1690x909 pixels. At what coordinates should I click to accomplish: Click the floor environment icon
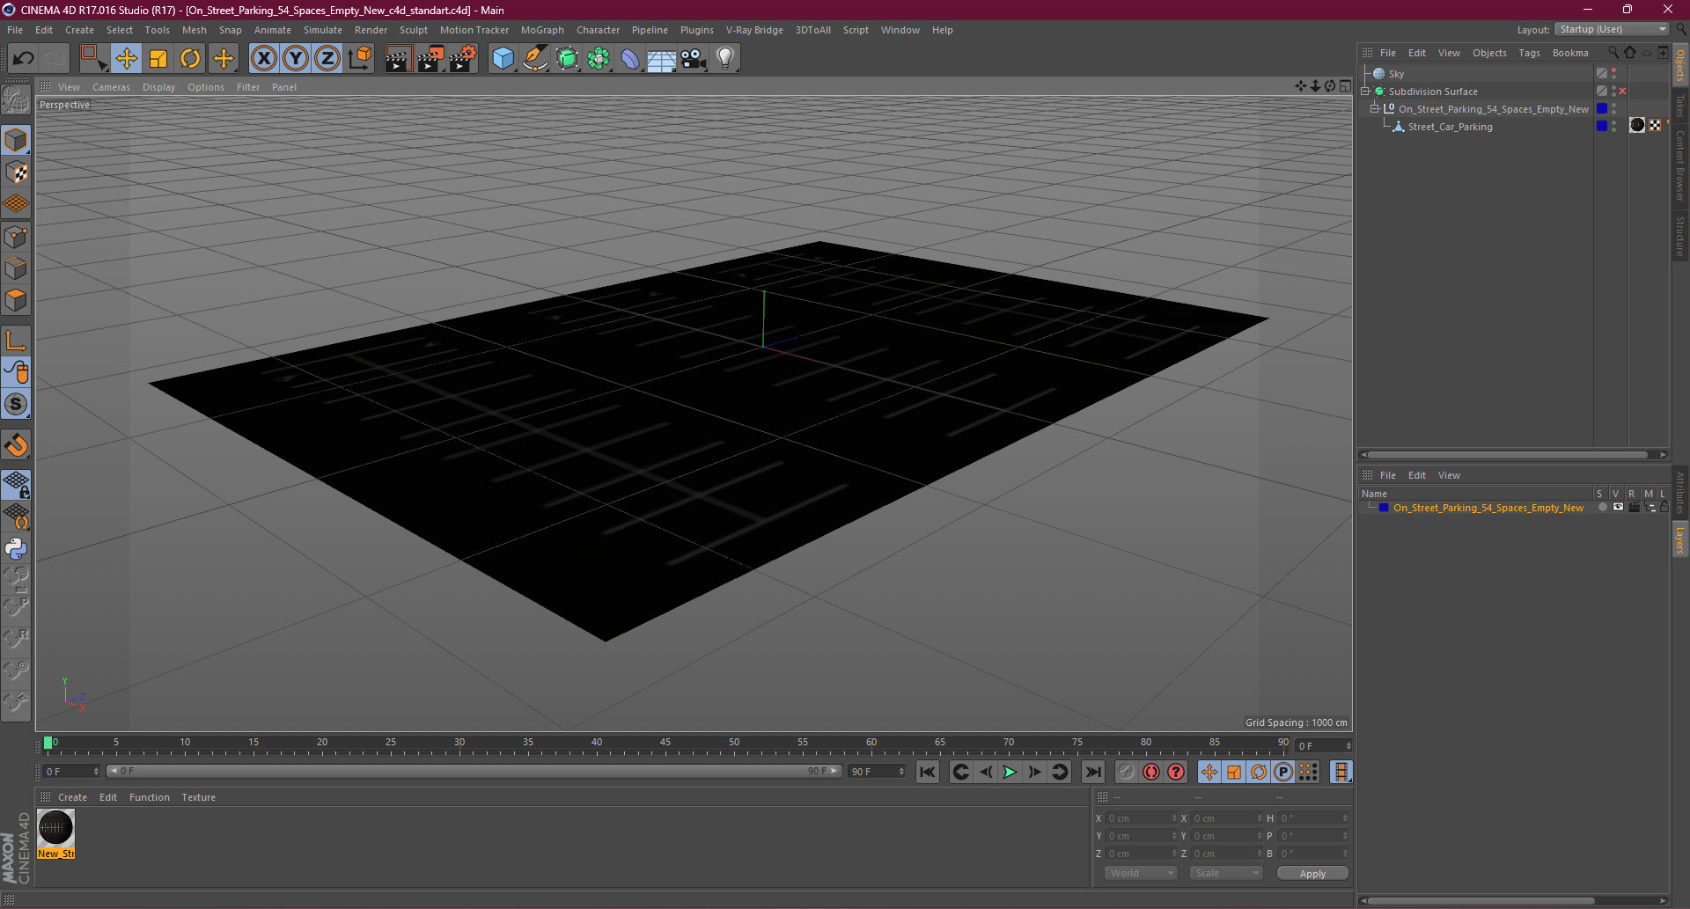pos(662,59)
